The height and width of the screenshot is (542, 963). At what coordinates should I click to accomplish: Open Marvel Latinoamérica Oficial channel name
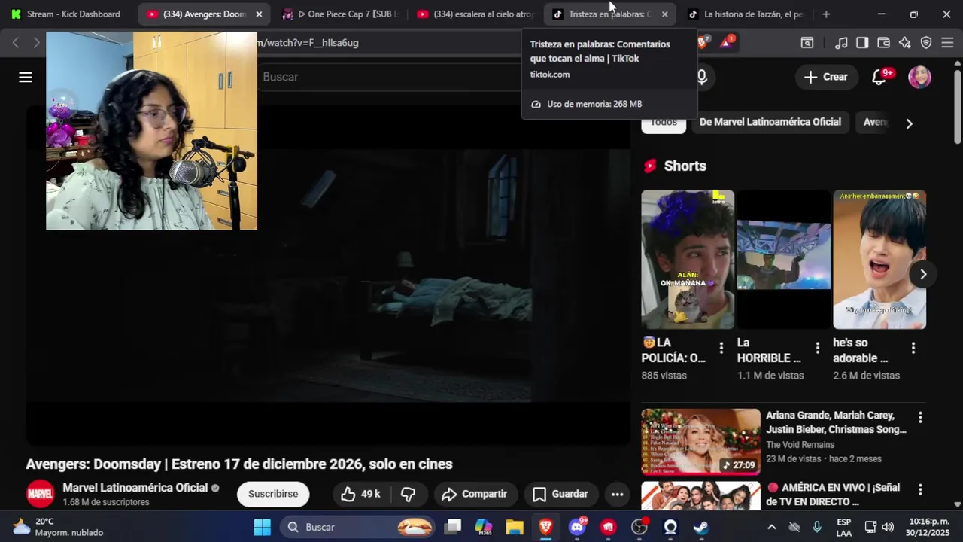pos(135,488)
